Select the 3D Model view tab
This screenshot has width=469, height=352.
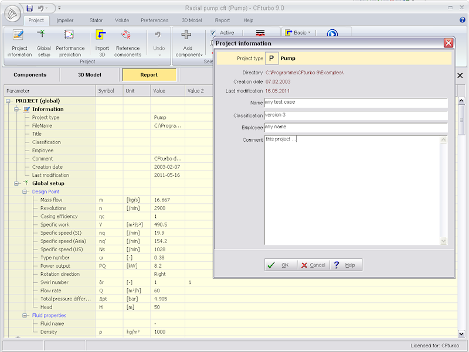tap(90, 75)
